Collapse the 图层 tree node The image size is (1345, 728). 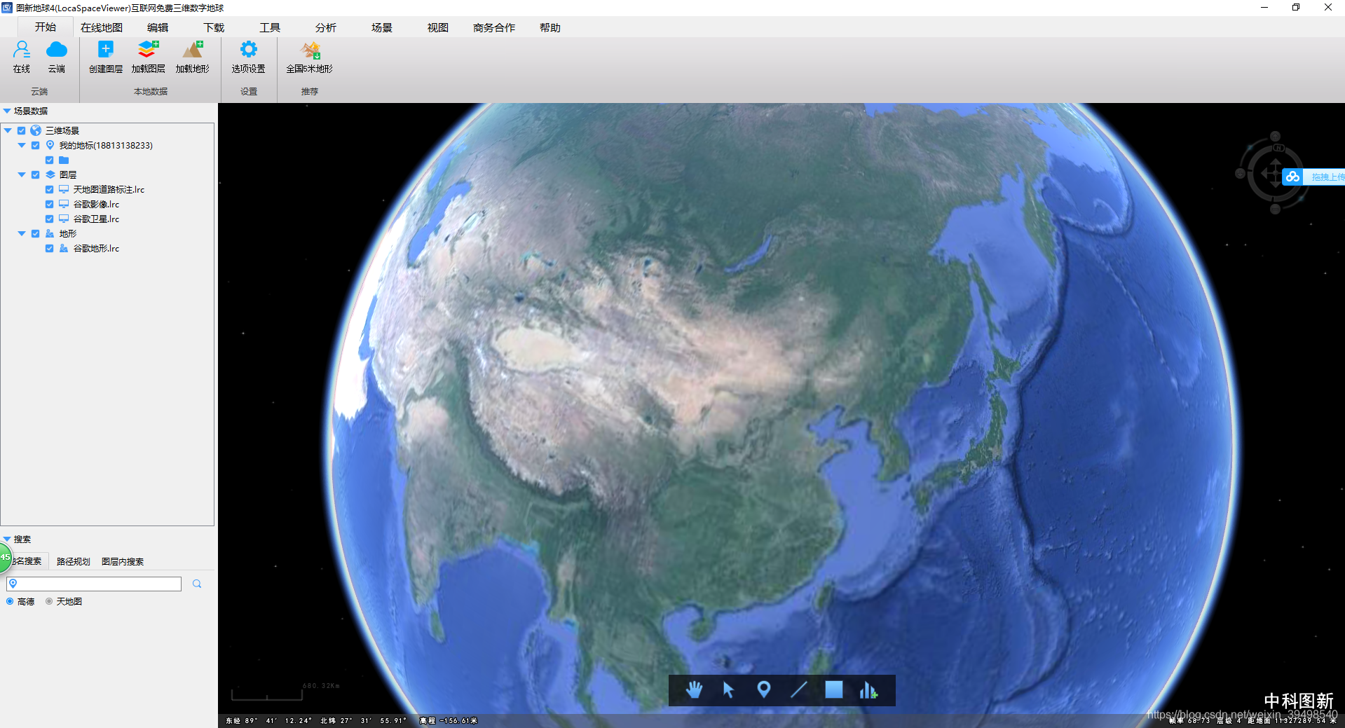[22, 174]
